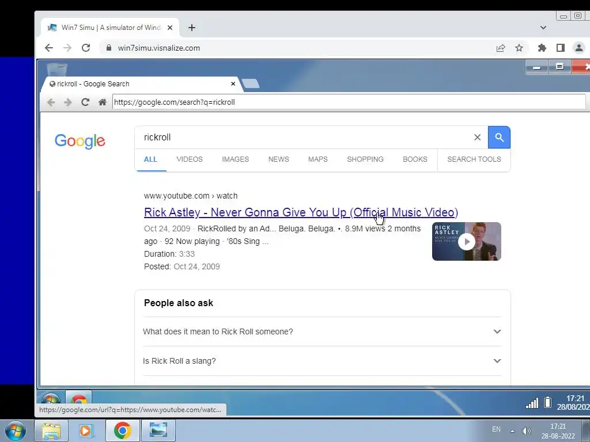
Task: Open the tab search chevron
Action: (x=543, y=28)
